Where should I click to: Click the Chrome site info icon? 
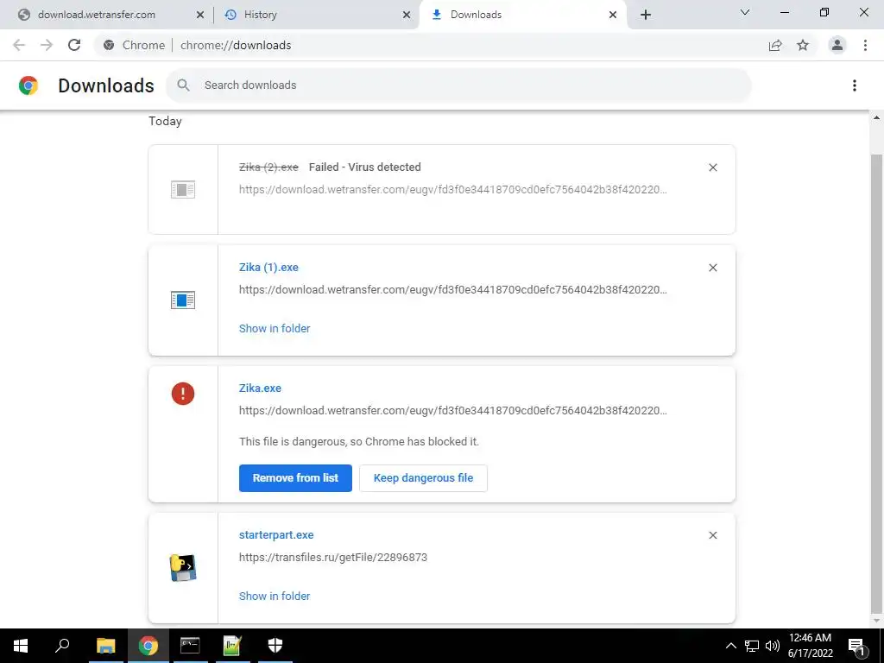pos(110,45)
